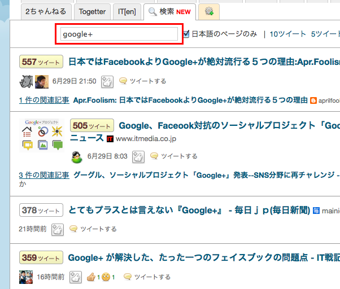Click the surprised emoji reaction icon
340x289 pixels.
click(106, 277)
